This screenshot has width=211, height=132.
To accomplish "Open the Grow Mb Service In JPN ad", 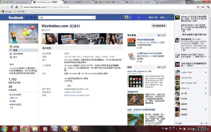I will [x=139, y=71].
